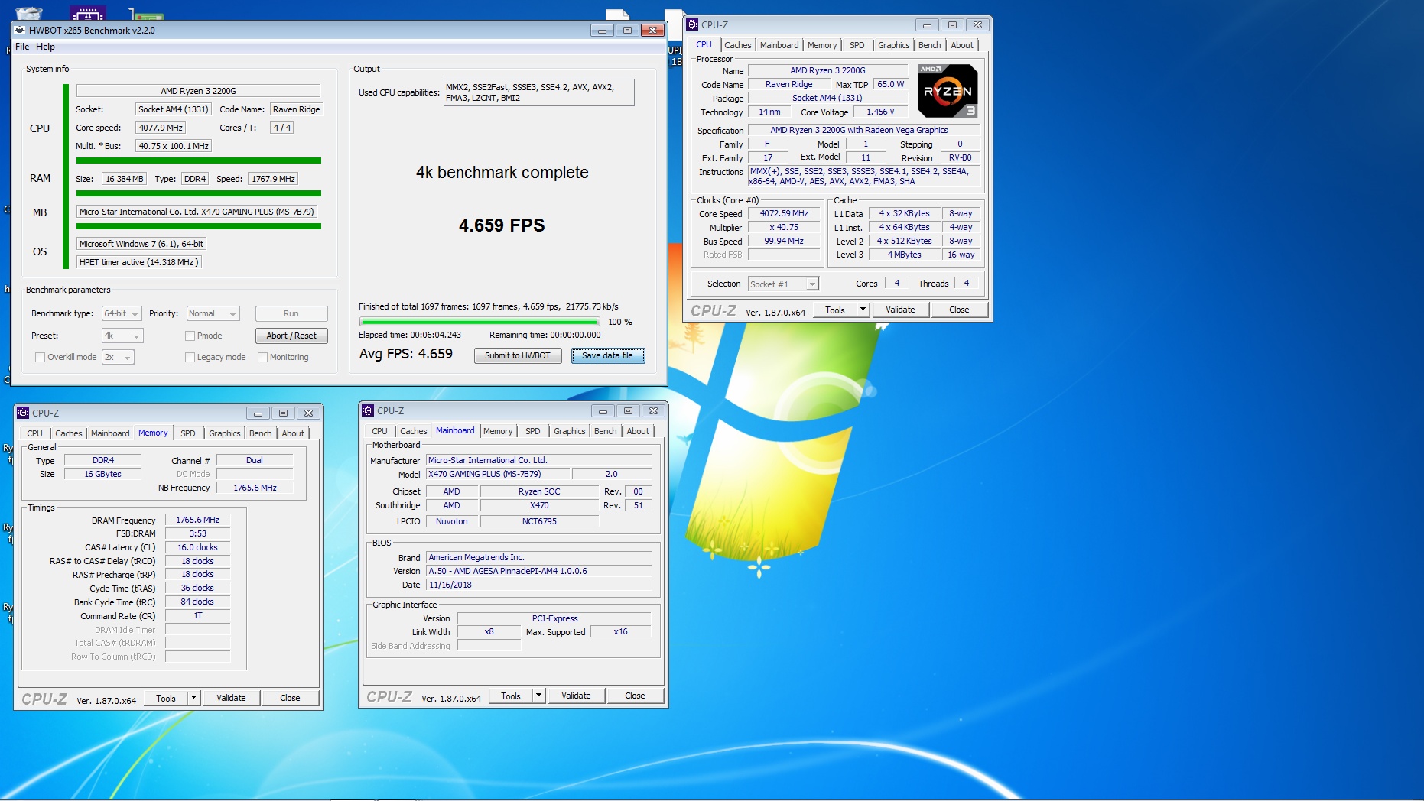Click the HWBOT x265 Benchmark title bar icon
The width and height of the screenshot is (1424, 801).
(20, 31)
